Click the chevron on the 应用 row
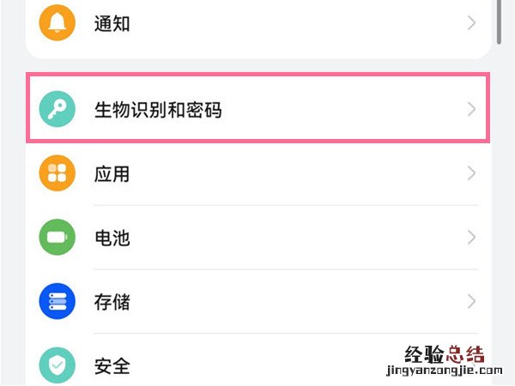The width and height of the screenshot is (515, 386). tap(471, 174)
